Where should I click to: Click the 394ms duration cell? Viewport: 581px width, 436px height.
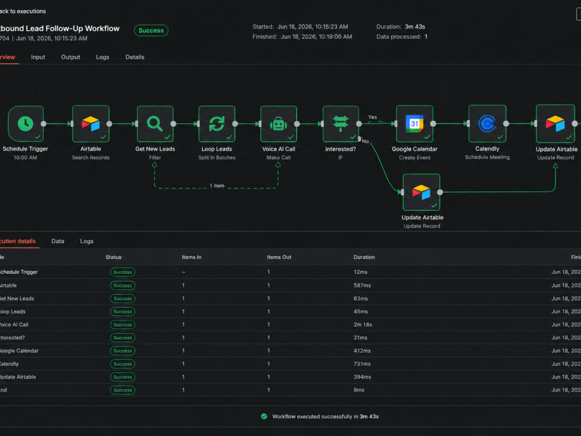point(362,377)
